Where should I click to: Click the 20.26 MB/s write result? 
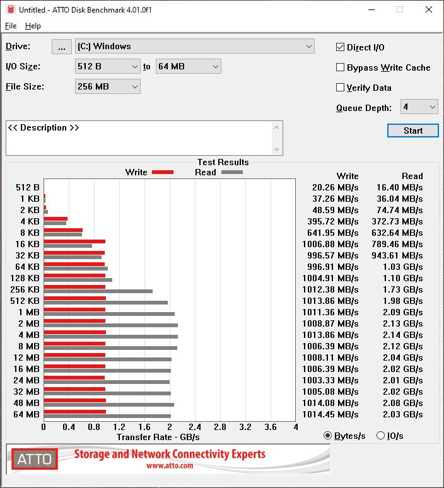click(x=336, y=188)
